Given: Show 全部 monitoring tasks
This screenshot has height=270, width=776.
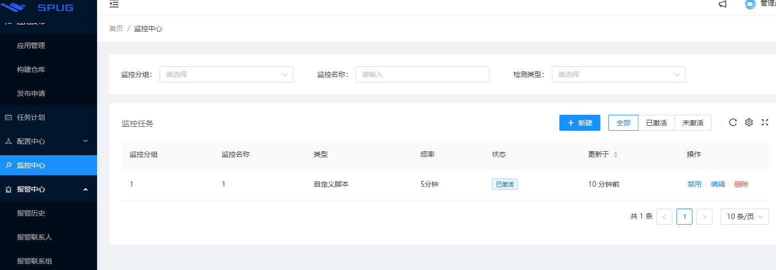Looking at the screenshot, I should [623, 123].
